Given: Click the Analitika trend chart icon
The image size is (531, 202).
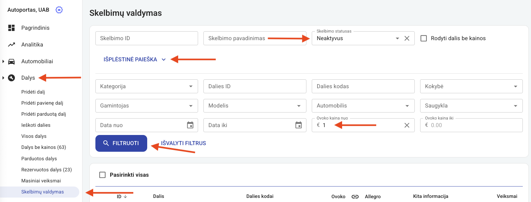Looking at the screenshot, I should 11,45.
